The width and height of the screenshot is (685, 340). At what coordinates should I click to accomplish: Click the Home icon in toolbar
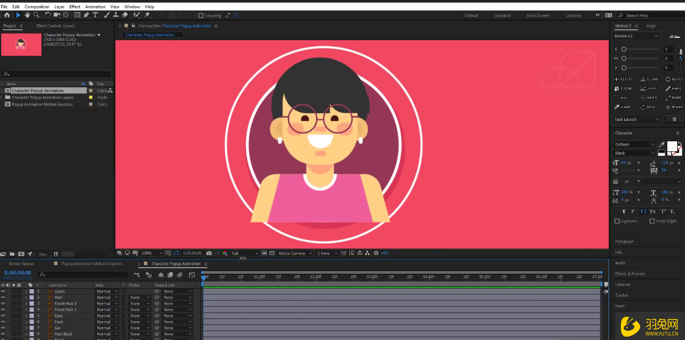coord(7,15)
